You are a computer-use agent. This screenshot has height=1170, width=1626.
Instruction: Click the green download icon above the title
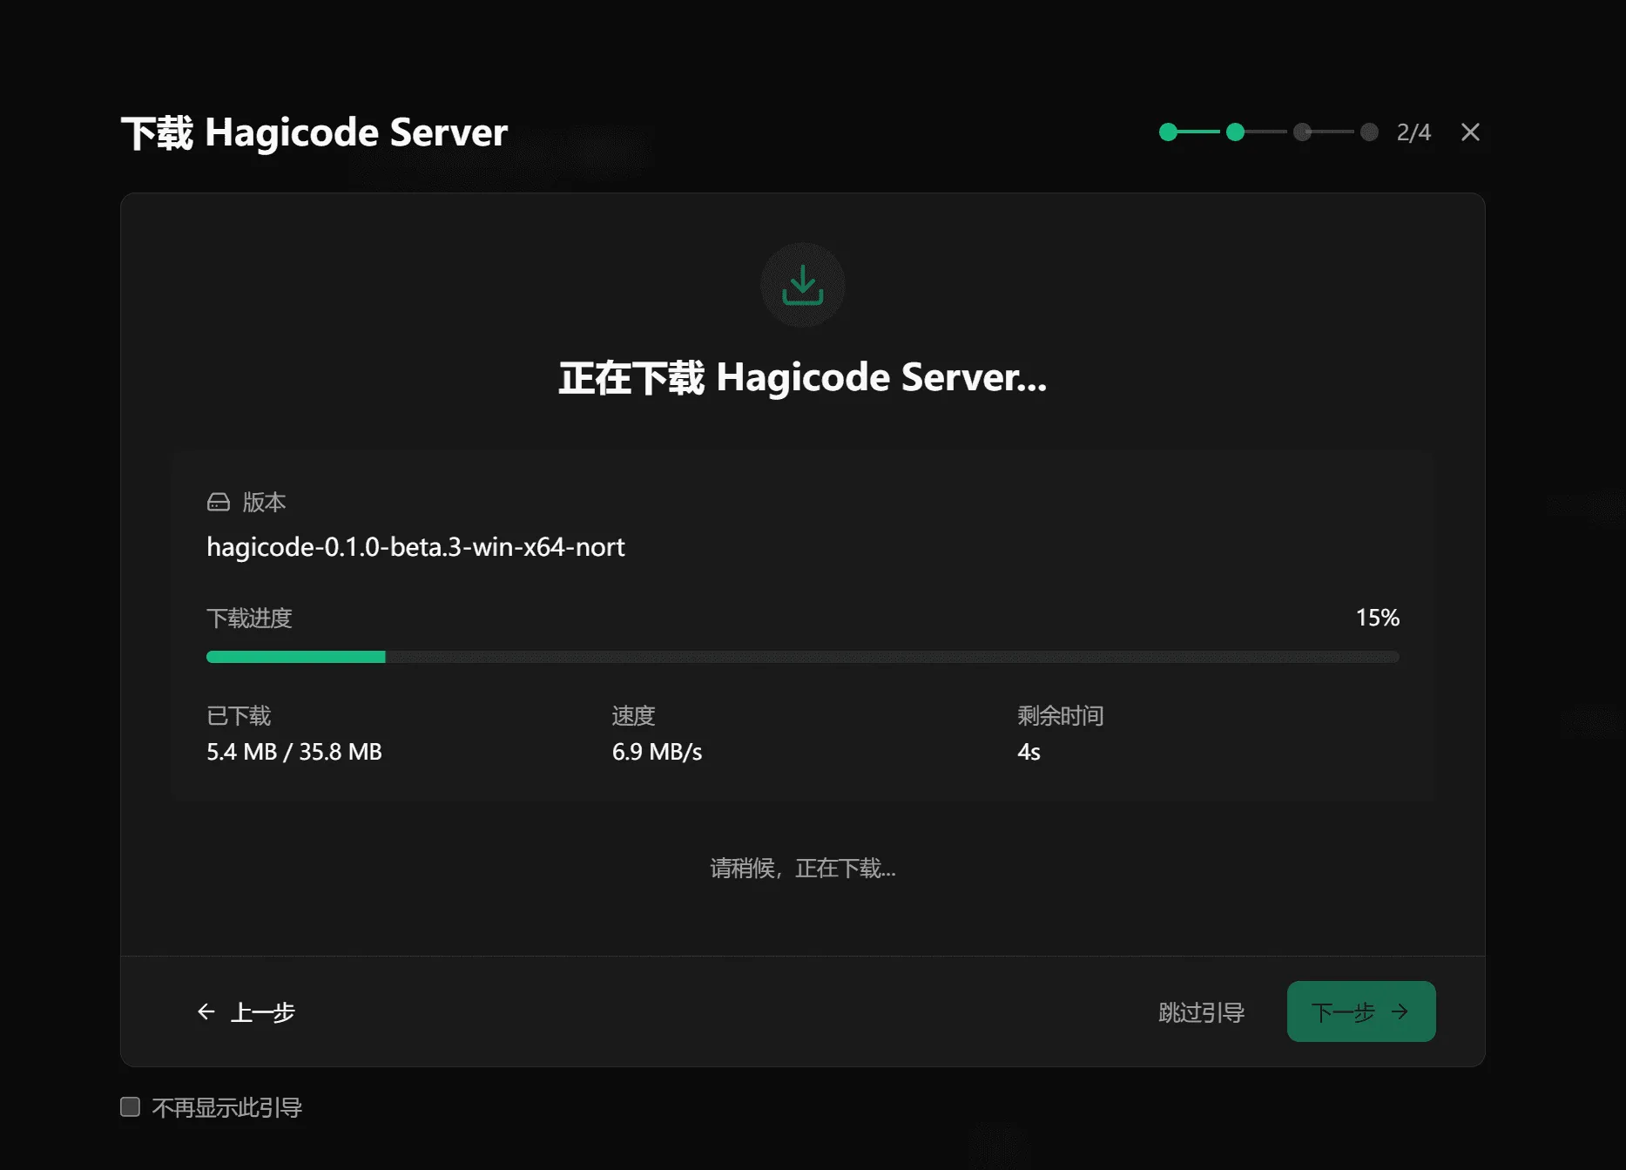click(x=801, y=286)
